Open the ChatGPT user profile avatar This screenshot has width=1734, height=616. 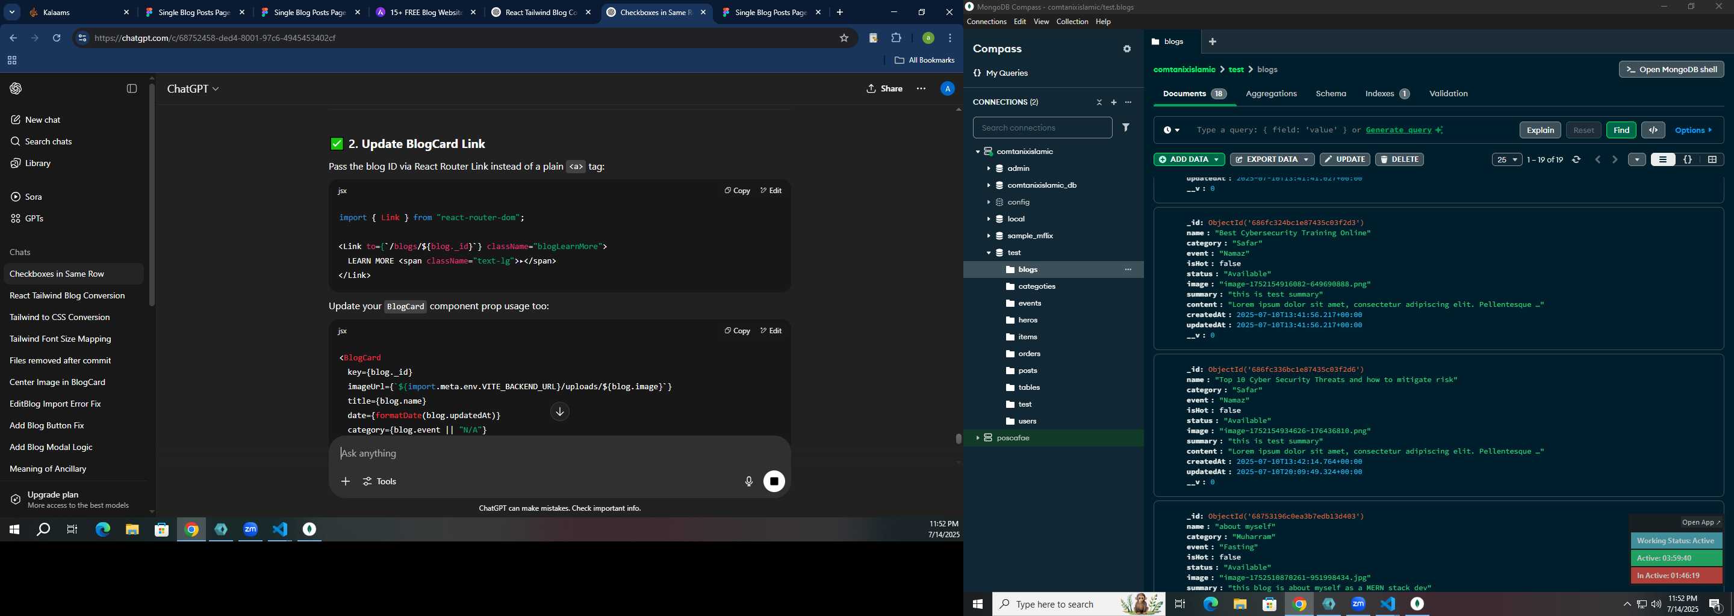point(947,89)
